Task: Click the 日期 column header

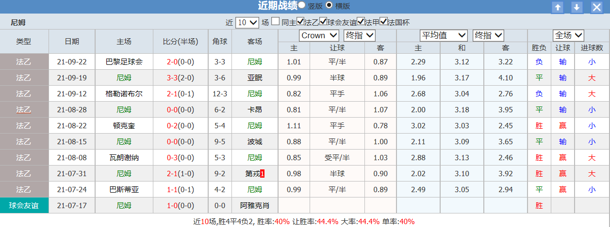Action: pyautogui.click(x=72, y=41)
